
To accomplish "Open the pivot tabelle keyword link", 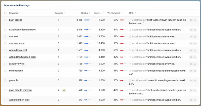I will tap(15, 20).
